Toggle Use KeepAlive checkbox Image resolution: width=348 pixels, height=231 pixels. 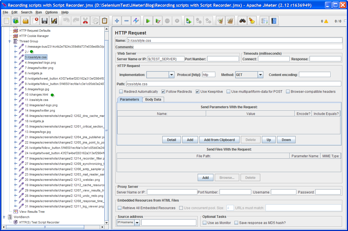click(198, 92)
